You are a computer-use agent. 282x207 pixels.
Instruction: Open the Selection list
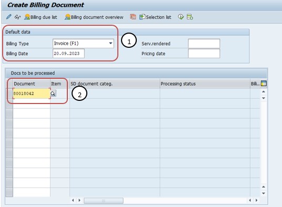coord(155,17)
